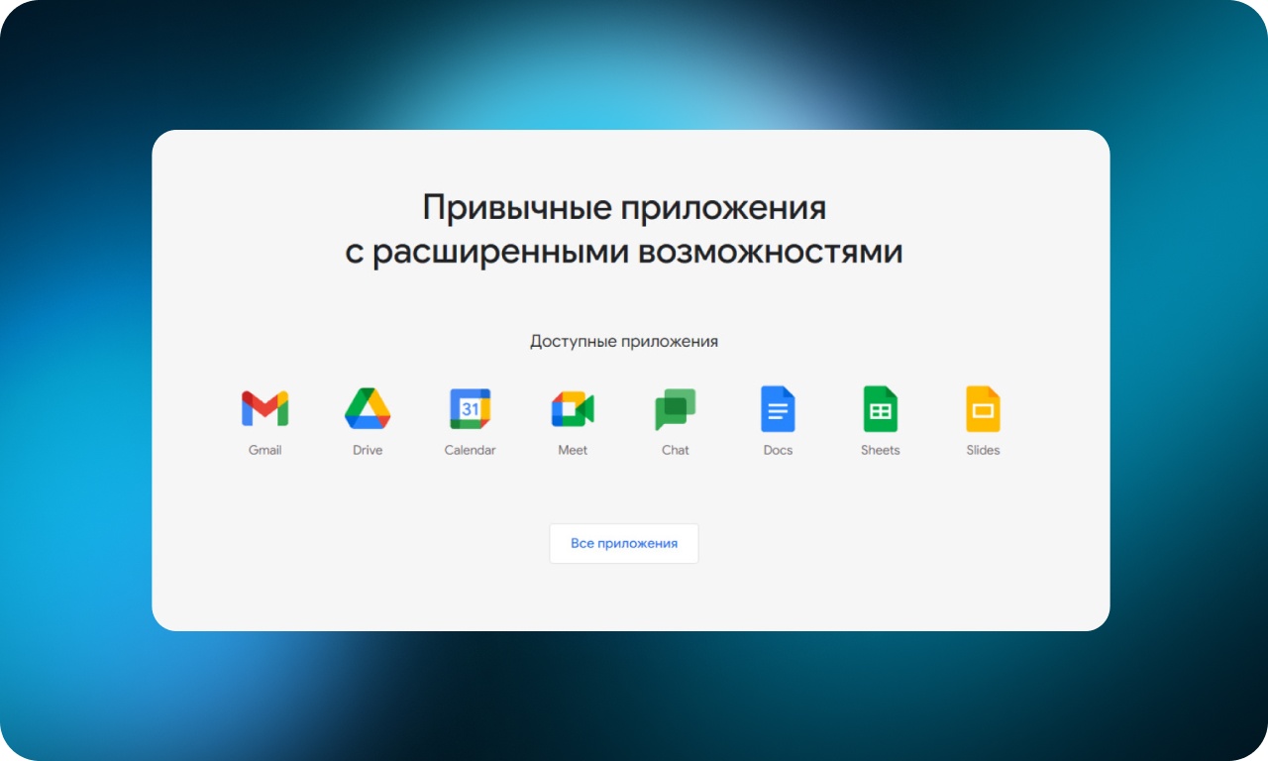Image resolution: width=1268 pixels, height=761 pixels.
Task: Open the green Sheets spreadsheet icon
Action: 880,406
